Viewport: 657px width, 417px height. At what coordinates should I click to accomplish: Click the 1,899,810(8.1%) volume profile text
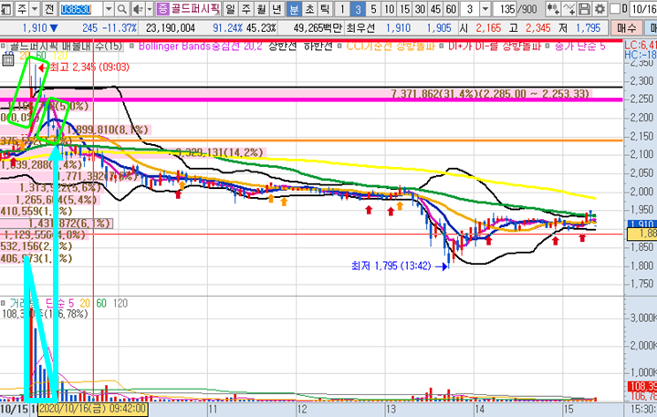pos(108,130)
